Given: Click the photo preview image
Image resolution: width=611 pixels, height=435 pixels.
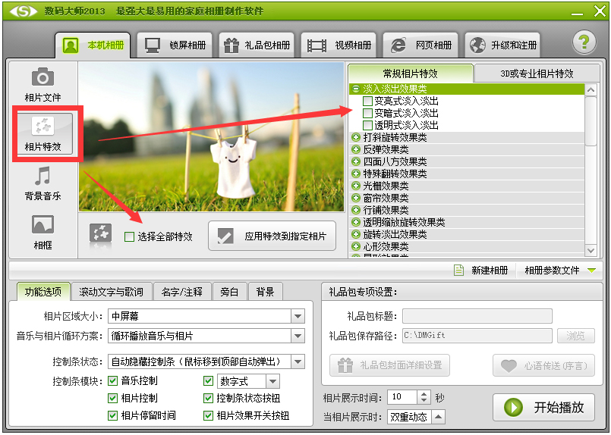Looking at the screenshot, I should click(212, 137).
